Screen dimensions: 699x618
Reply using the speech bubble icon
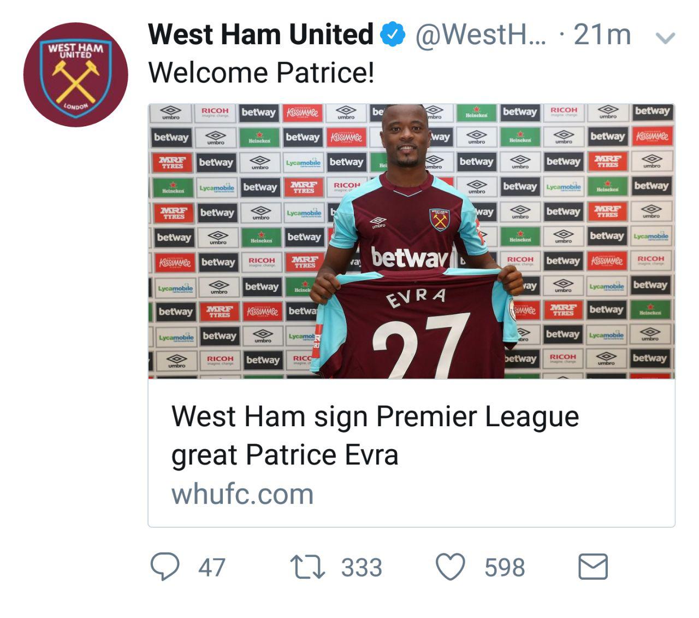pos(164,567)
